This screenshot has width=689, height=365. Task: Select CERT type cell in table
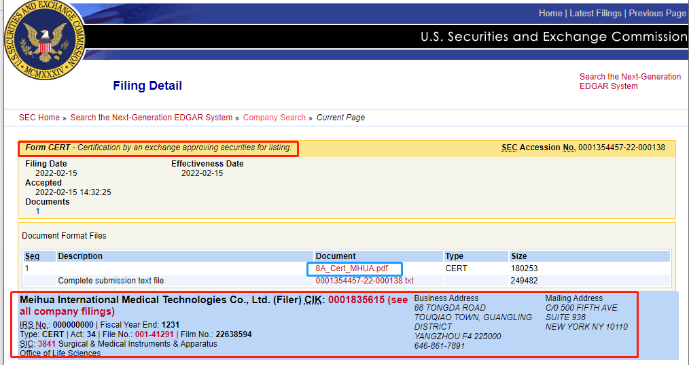coord(456,268)
